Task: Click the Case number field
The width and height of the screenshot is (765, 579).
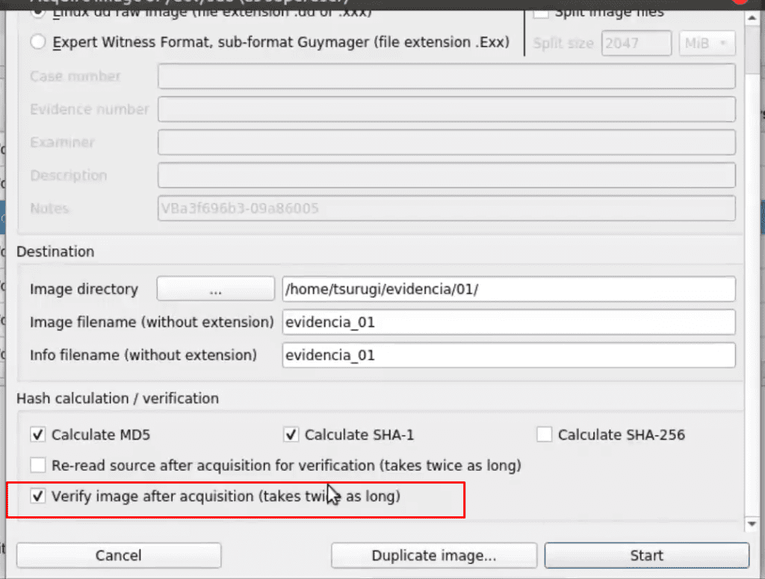Action: [x=447, y=76]
